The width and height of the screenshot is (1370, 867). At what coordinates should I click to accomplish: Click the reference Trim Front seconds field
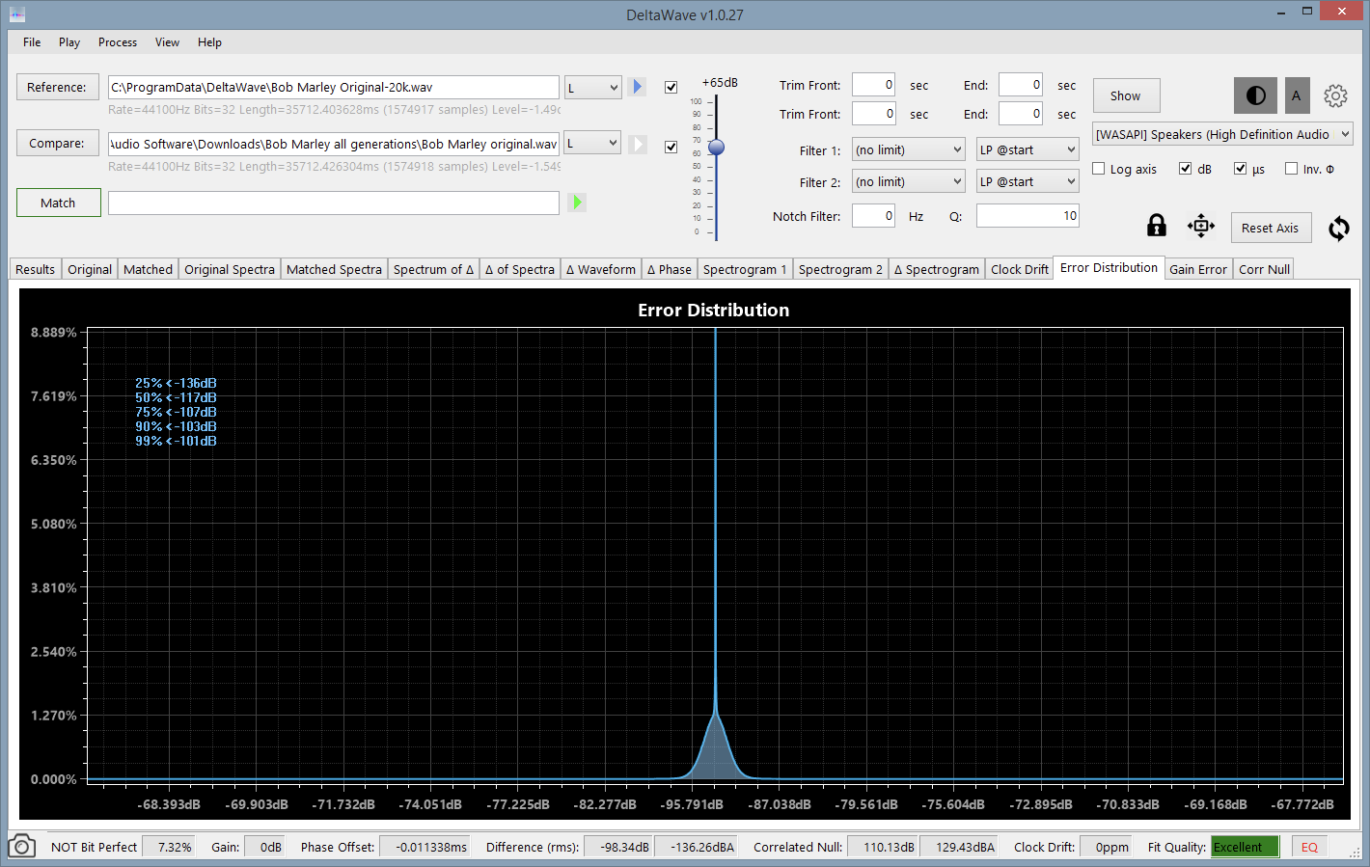873,85
